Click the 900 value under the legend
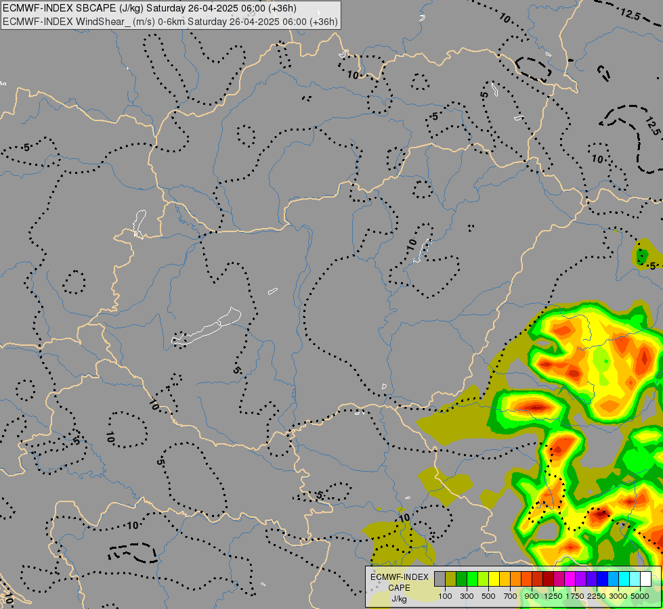Viewport: 663px width, 609px height. pos(532,596)
